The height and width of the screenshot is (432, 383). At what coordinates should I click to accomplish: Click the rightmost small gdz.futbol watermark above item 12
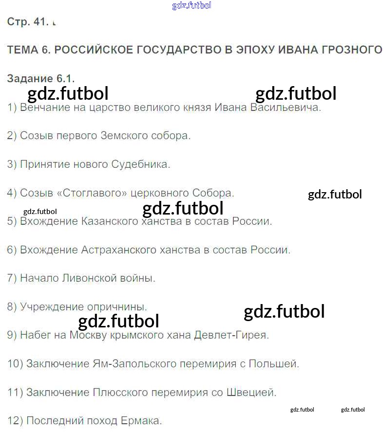353,410
